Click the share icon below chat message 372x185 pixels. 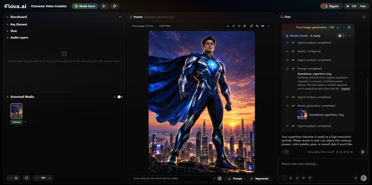[x=286, y=152]
